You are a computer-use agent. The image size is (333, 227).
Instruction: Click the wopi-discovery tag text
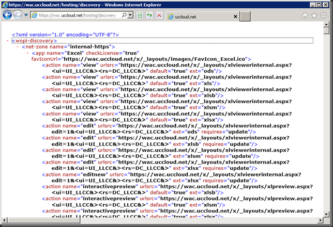click(34, 41)
